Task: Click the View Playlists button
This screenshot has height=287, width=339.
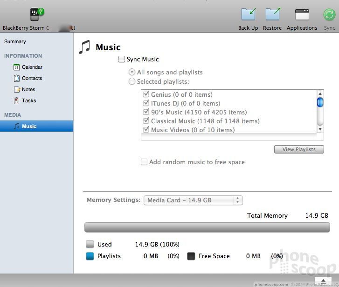Action: pyautogui.click(x=299, y=149)
